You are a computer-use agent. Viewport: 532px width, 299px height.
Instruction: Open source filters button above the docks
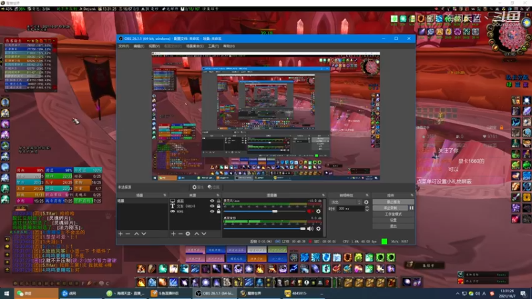click(x=213, y=187)
